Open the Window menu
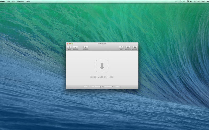This screenshot has height=130, width=209. coord(20,2)
